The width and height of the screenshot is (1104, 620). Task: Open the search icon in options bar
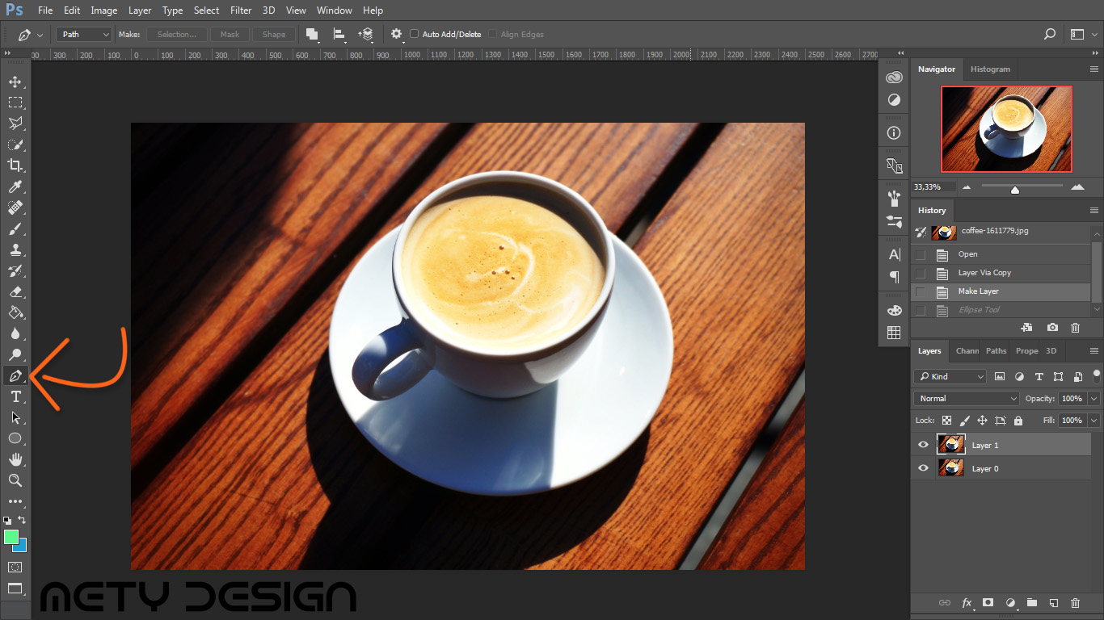[x=1050, y=34]
